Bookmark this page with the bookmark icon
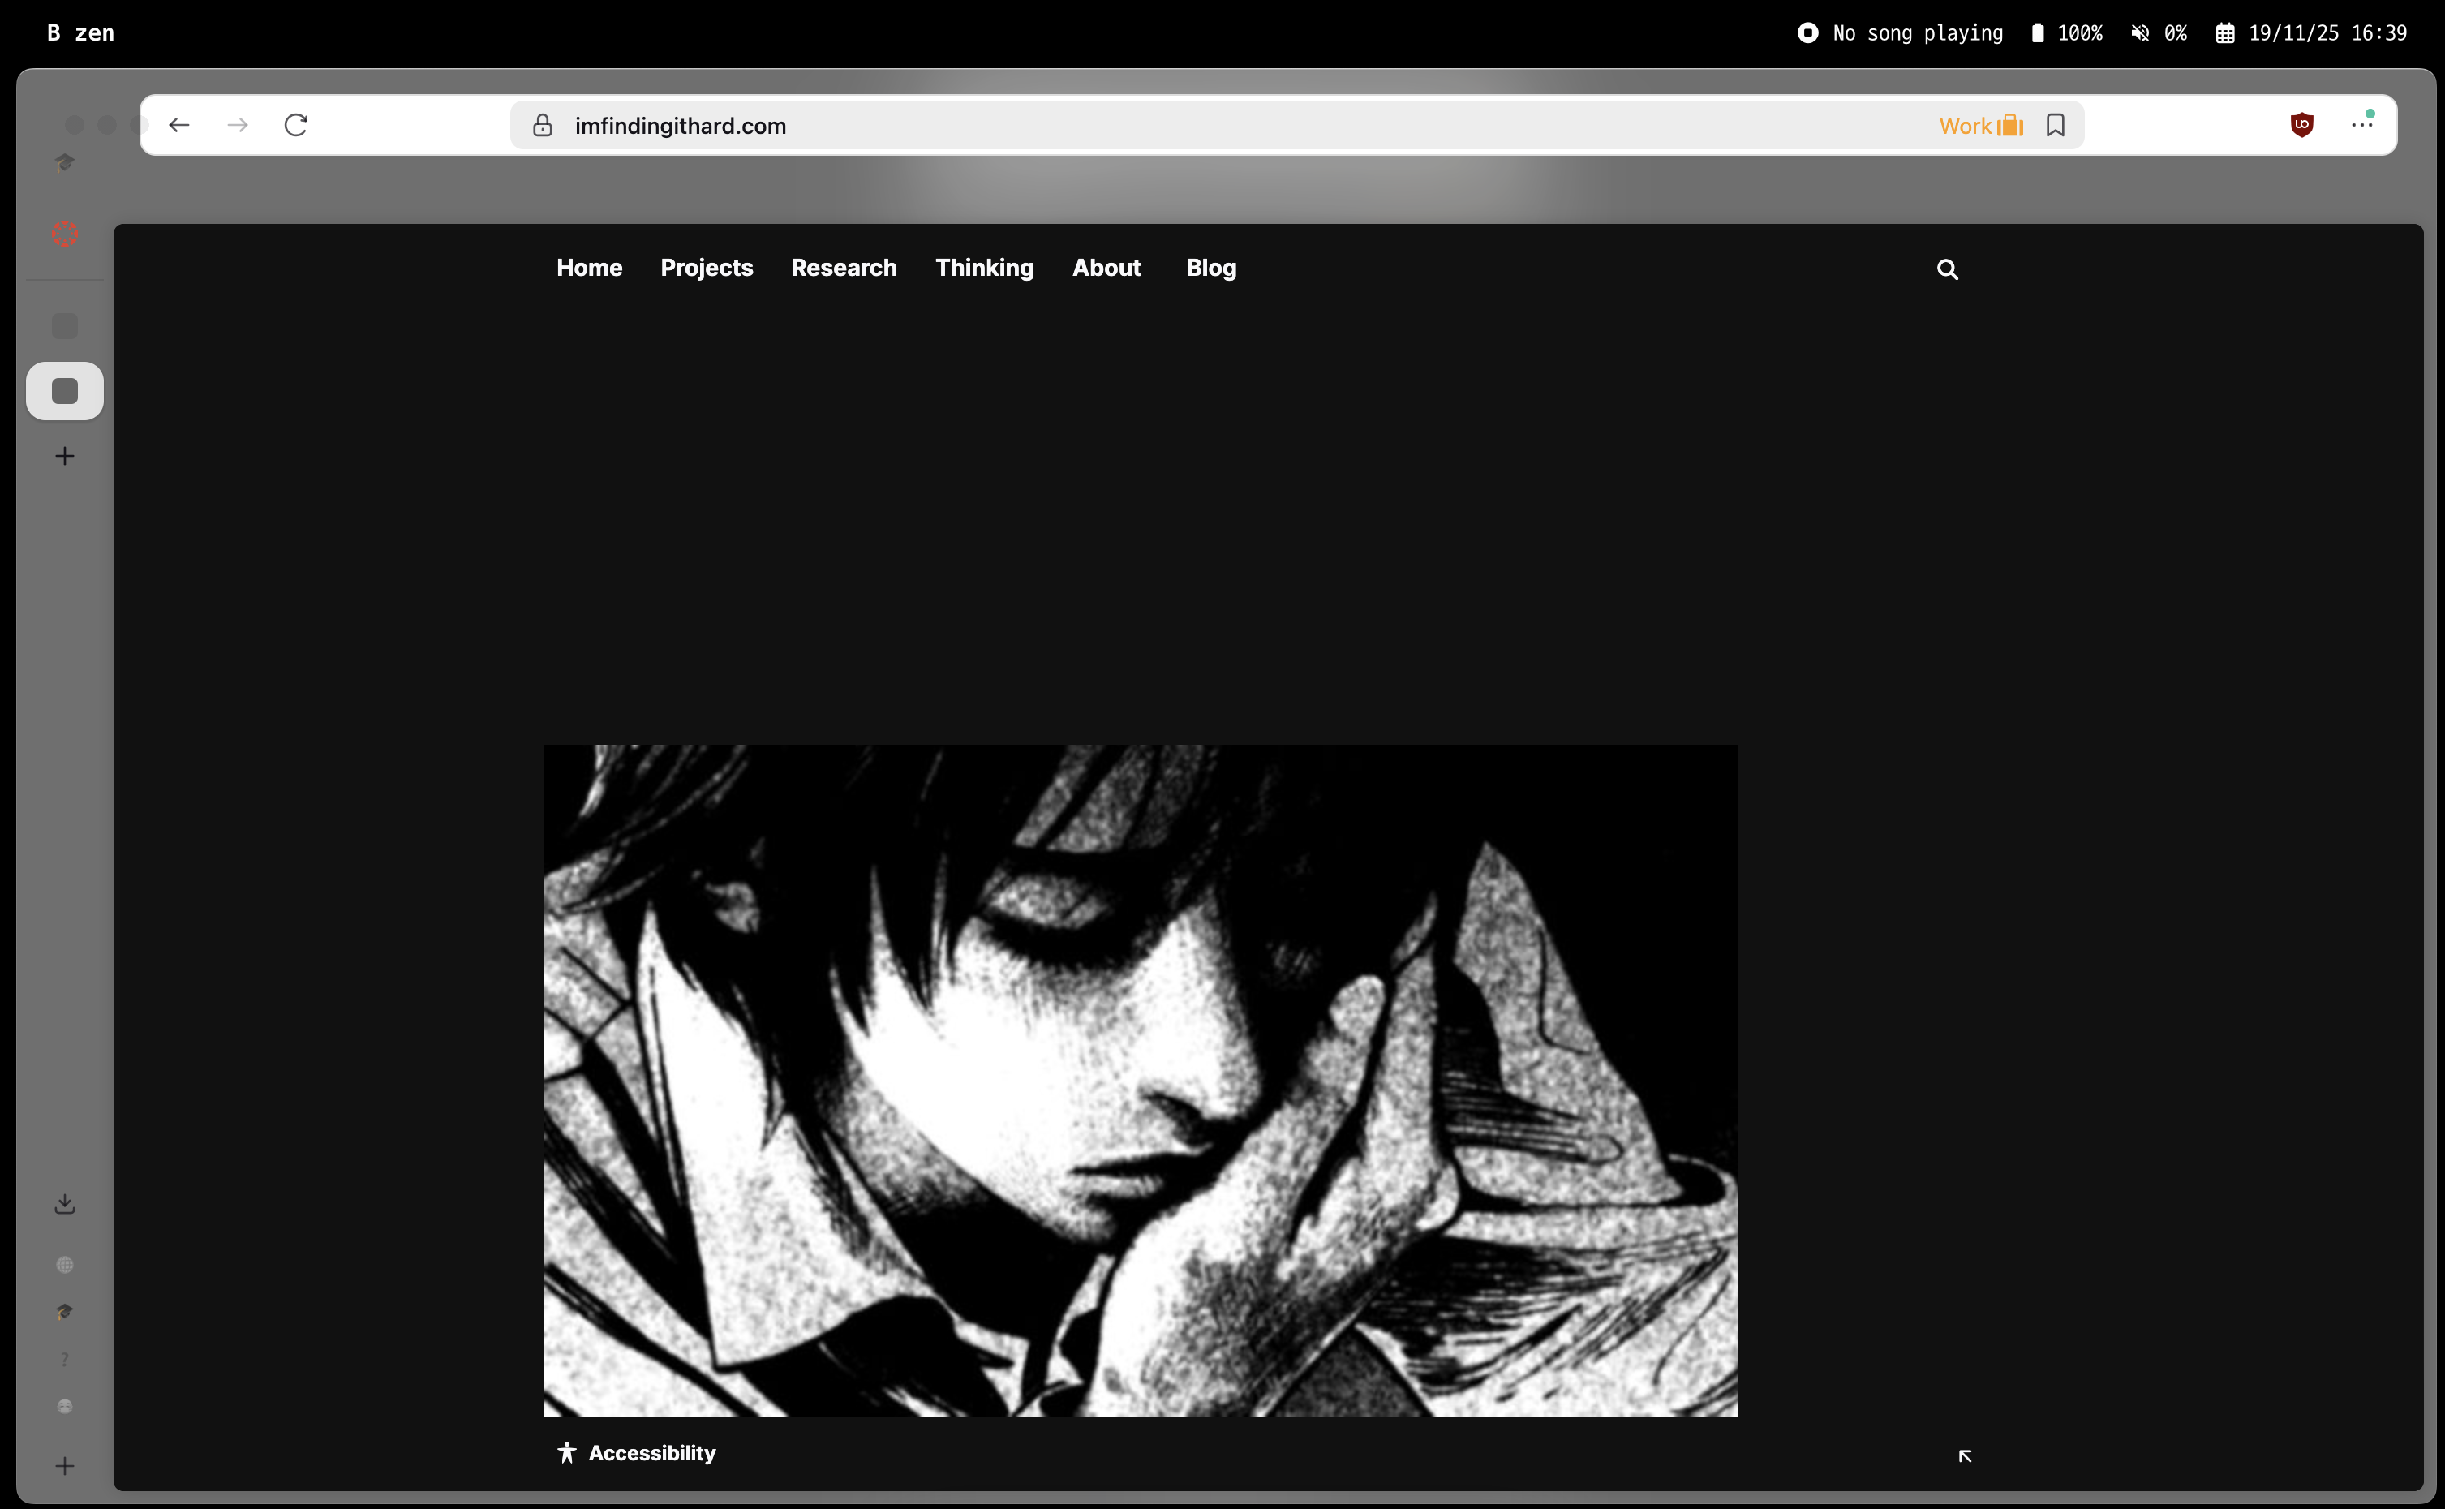Viewport: 2445px width, 1509px height. tap(2055, 125)
